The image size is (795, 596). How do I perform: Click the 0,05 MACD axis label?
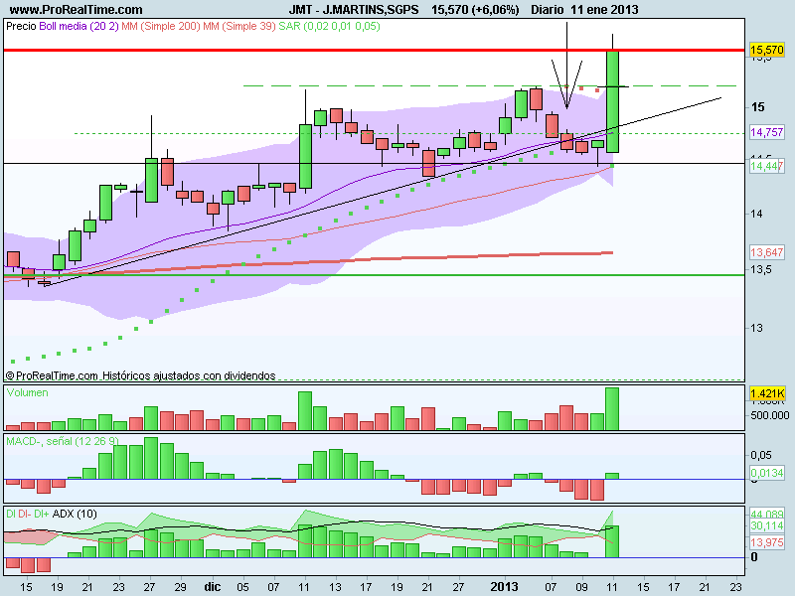(x=761, y=455)
